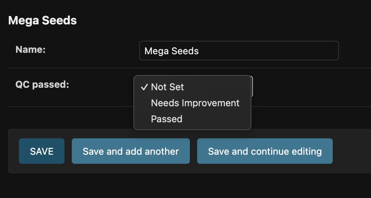The height and width of the screenshot is (198, 371).
Task: Click Save and continue editing
Action: [x=265, y=151]
